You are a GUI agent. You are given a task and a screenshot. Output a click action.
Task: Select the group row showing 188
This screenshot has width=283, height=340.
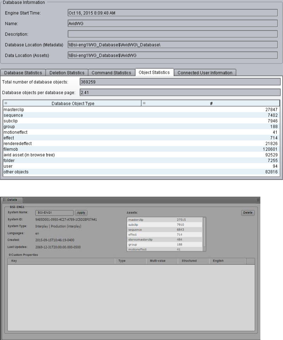coord(141,126)
